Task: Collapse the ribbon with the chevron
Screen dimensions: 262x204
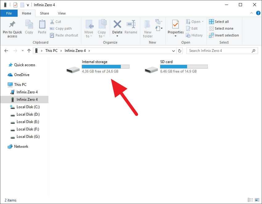Action: (x=252, y=13)
